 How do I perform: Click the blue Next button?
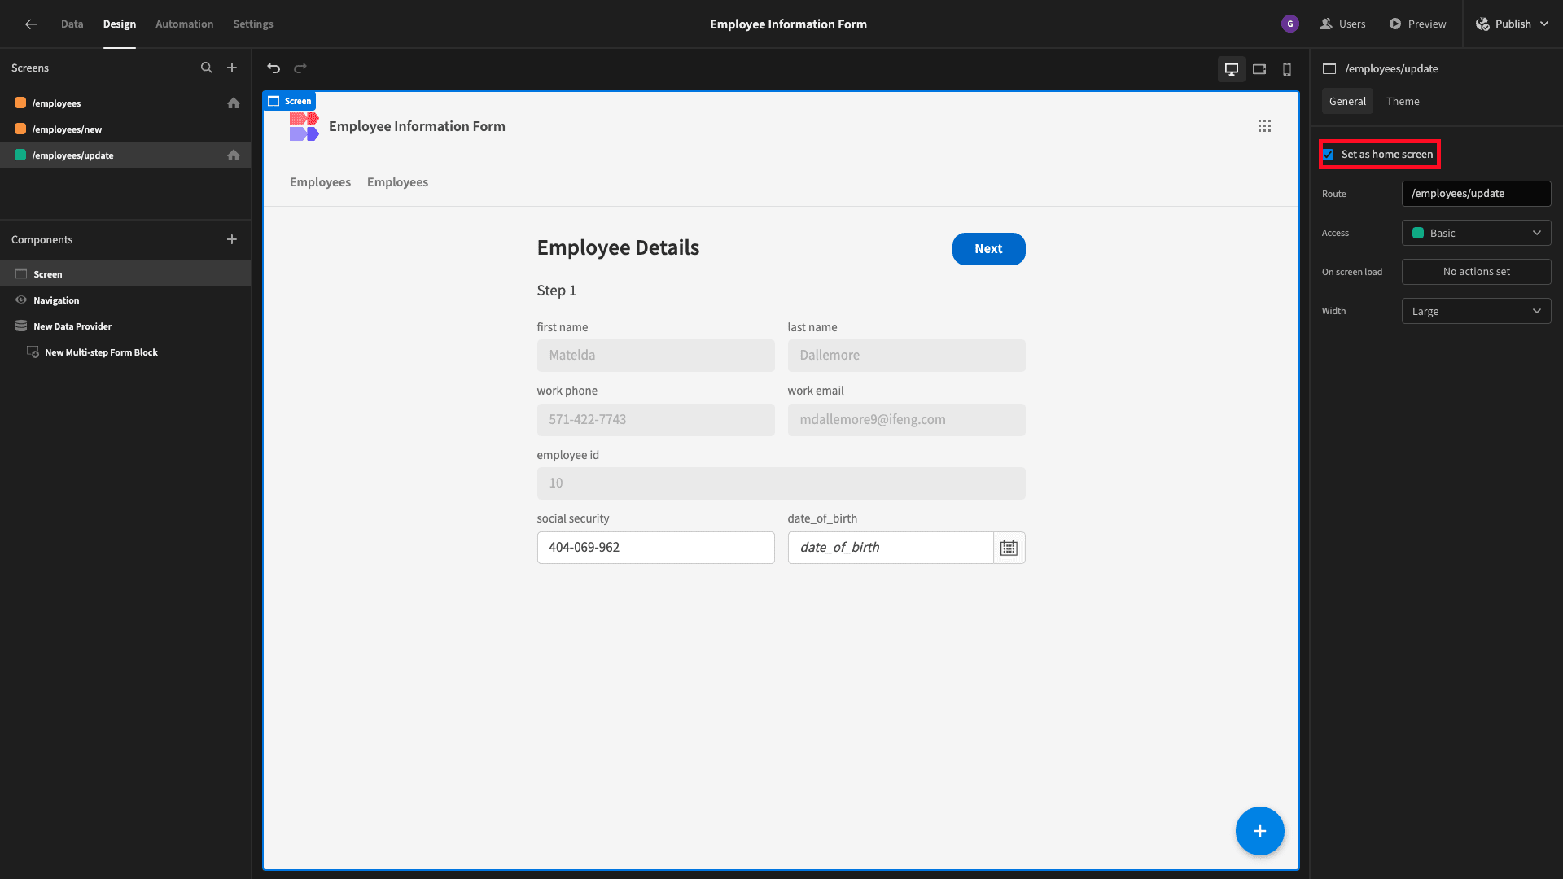pos(988,249)
